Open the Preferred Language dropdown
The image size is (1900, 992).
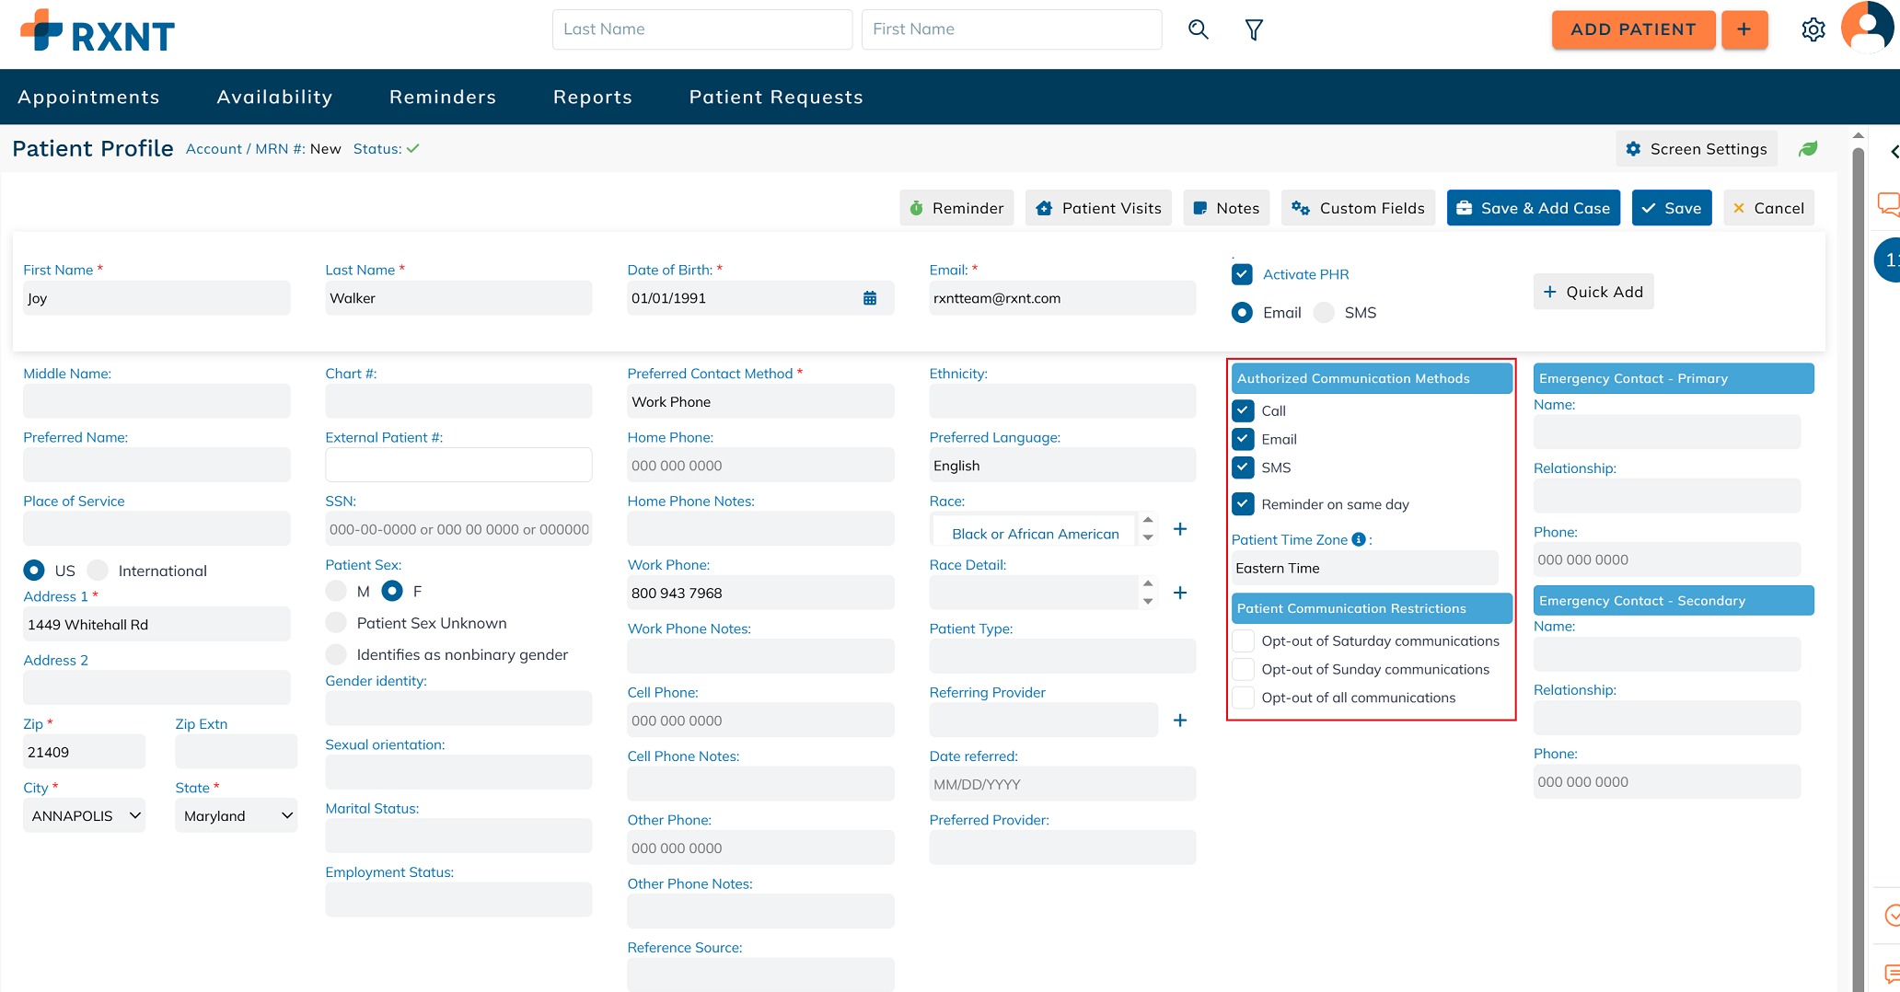1062,466
